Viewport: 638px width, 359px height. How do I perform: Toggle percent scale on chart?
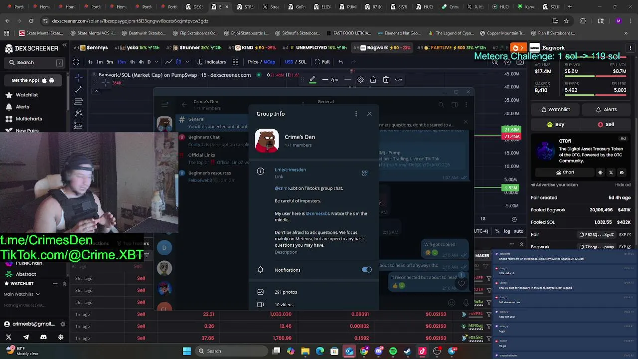(x=497, y=231)
